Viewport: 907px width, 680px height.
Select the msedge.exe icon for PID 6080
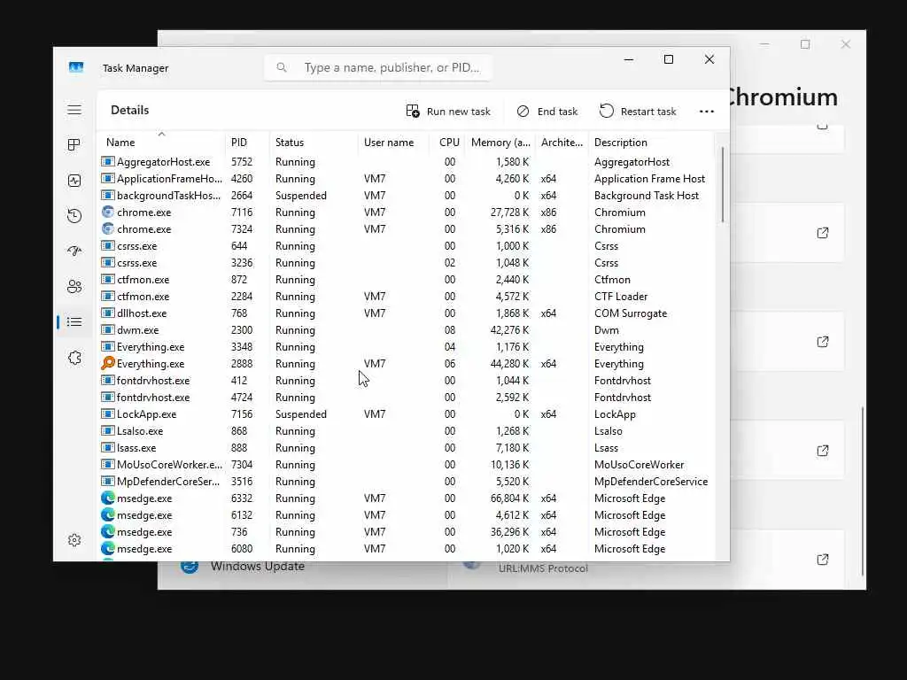107,548
